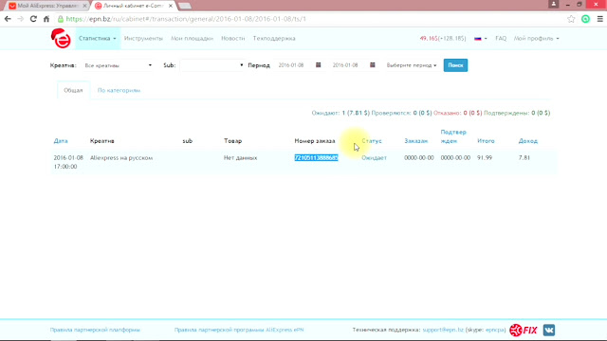Viewport: 607px width, 341px height.
Task: Switch to По категориям tab
Action: 119,90
